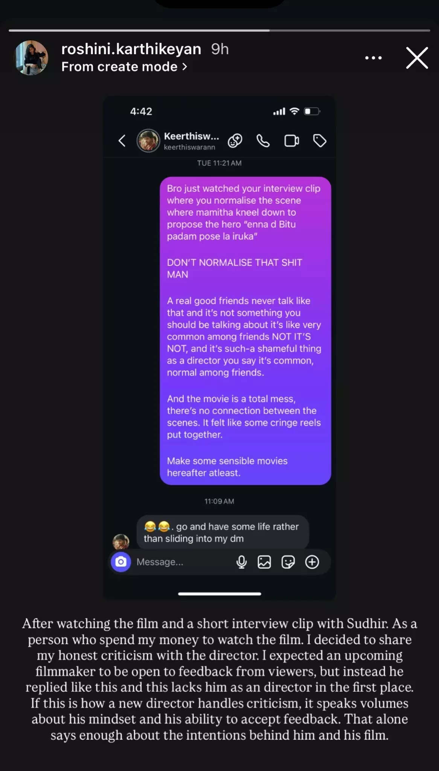
Task: Start a video call with camera icon
Action: (291, 141)
